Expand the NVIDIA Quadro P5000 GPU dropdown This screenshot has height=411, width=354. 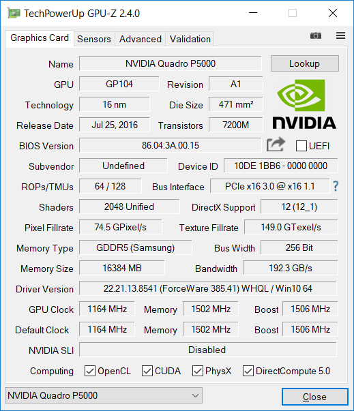coord(104,395)
